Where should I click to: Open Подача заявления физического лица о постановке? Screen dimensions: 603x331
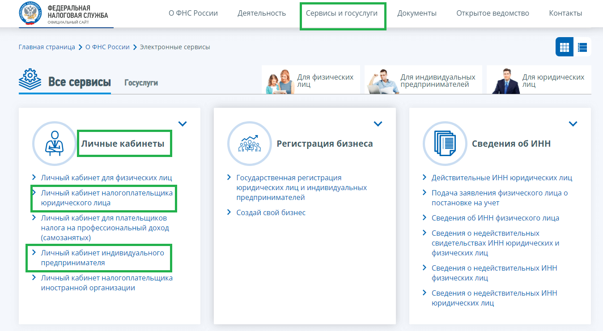click(x=500, y=198)
